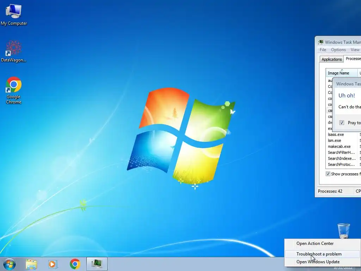Switch to the Processes tab
The width and height of the screenshot is (361, 271).
coord(353,59)
